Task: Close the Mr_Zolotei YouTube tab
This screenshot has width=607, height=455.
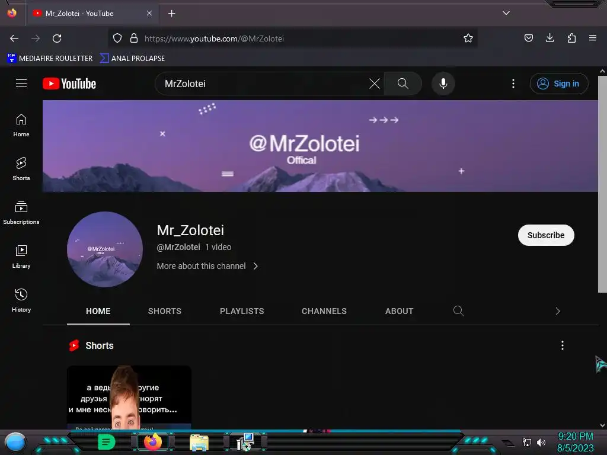Action: point(149,13)
